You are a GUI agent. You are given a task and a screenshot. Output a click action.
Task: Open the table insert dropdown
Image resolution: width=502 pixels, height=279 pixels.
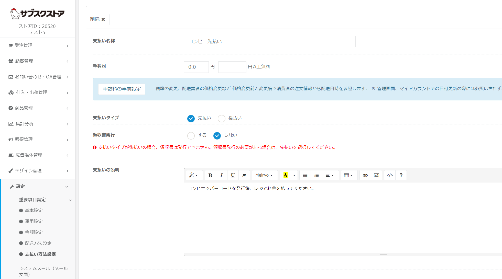click(348, 175)
